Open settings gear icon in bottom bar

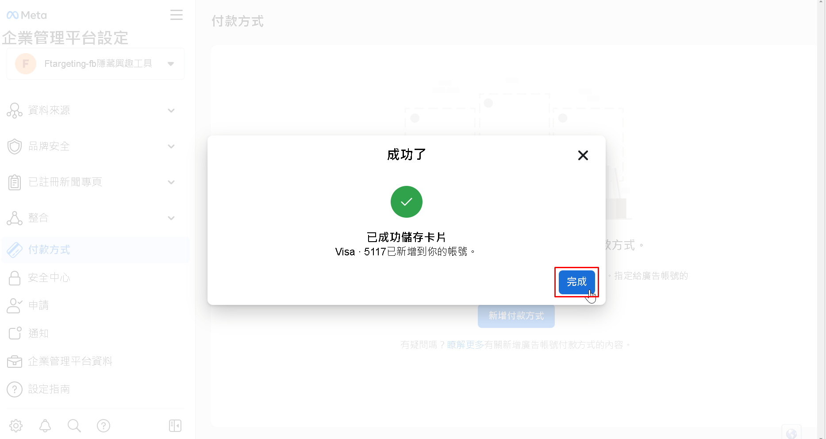pyautogui.click(x=16, y=426)
